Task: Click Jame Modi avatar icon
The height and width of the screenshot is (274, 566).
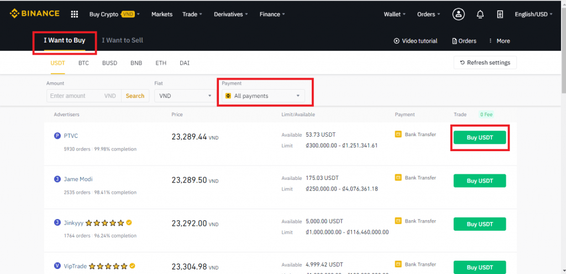Action: (x=57, y=179)
